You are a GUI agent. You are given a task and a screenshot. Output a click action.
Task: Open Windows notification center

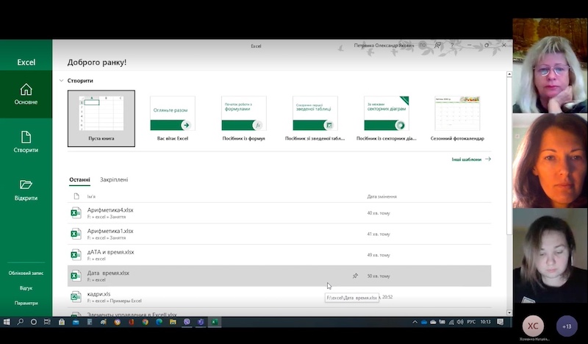(501, 322)
